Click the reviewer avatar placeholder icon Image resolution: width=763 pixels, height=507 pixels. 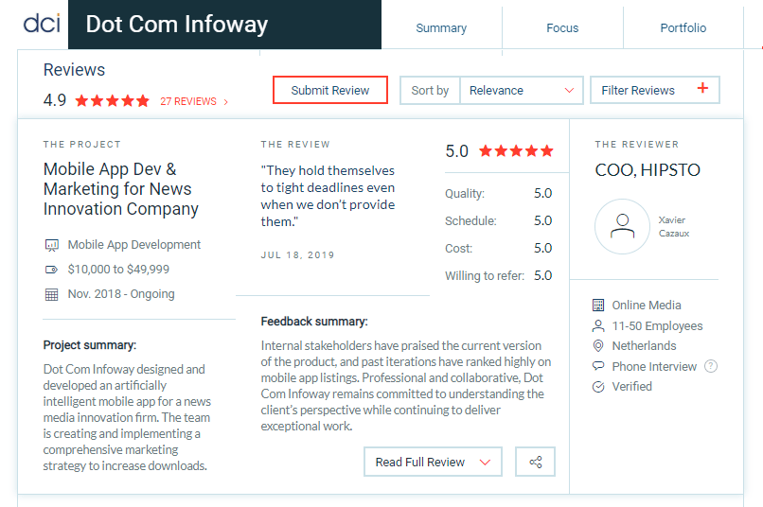(x=622, y=226)
